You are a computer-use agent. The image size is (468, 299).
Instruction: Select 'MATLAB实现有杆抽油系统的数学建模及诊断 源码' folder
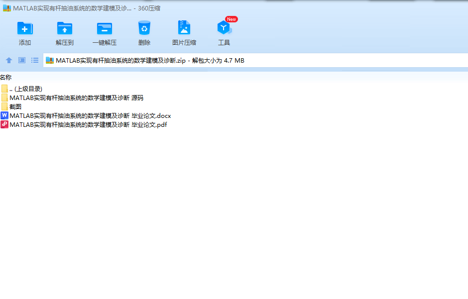(76, 98)
